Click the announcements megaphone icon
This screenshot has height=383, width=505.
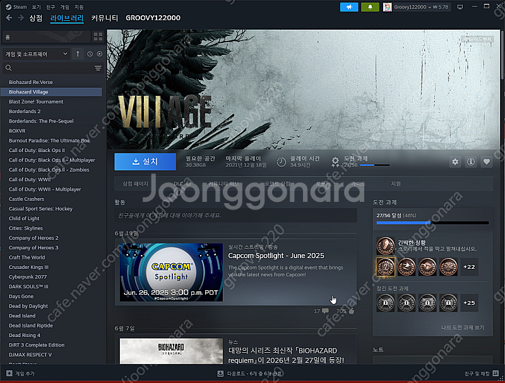pos(348,7)
